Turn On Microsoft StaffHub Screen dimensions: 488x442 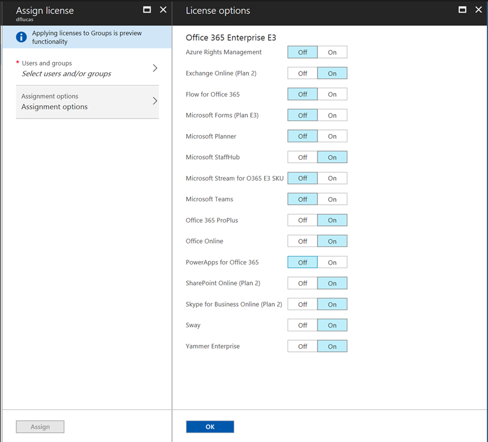point(332,157)
